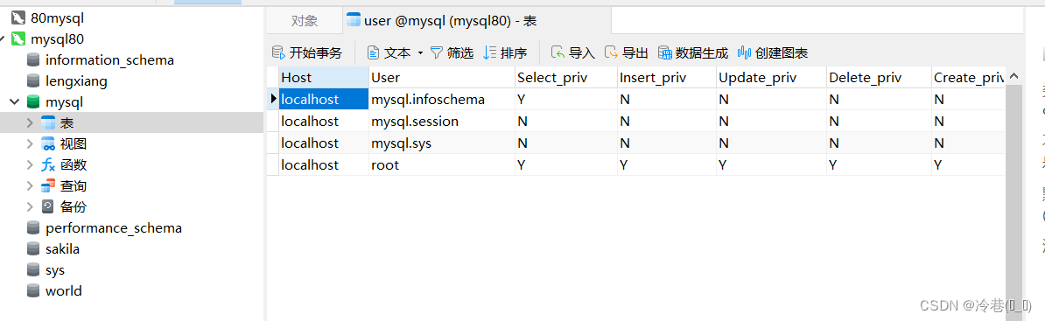Expand the Queries (查询) tree node
The image size is (1045, 321).
tap(30, 185)
